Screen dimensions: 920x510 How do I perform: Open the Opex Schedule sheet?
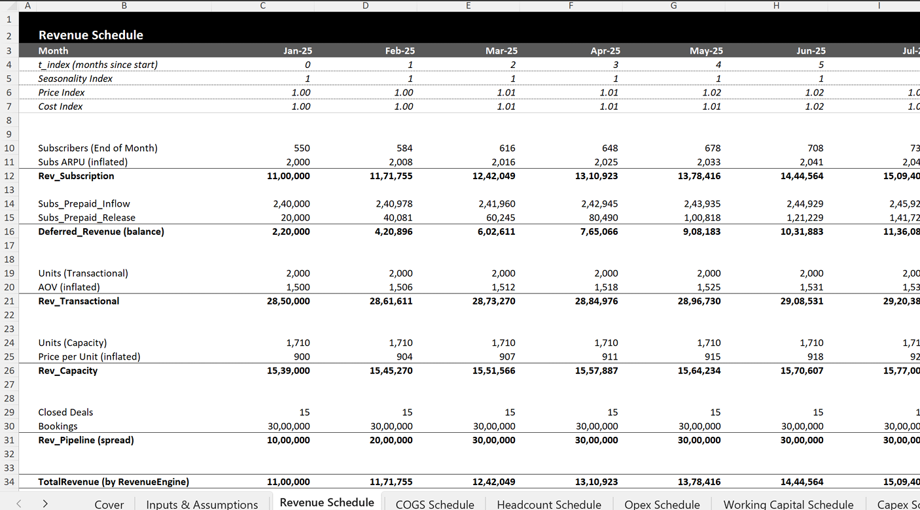coord(662,504)
